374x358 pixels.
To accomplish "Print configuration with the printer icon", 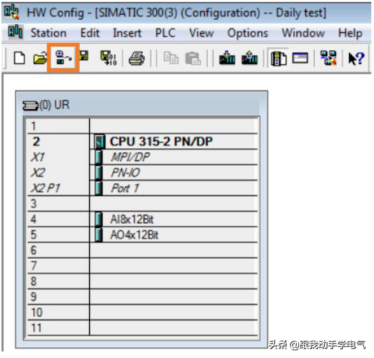I will (137, 58).
